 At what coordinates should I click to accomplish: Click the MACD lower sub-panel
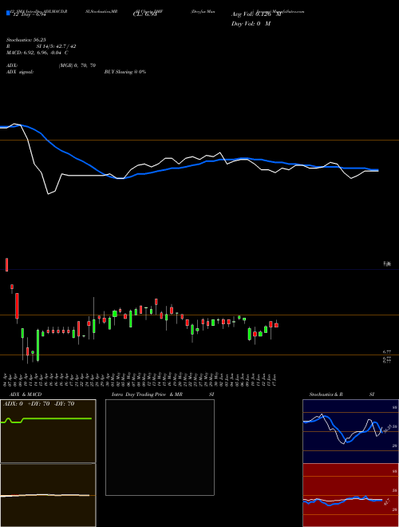pos(48,495)
